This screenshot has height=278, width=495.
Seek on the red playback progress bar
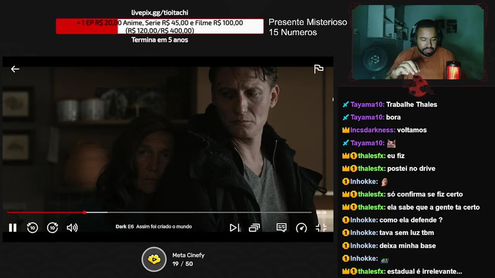pyautogui.click(x=159, y=212)
